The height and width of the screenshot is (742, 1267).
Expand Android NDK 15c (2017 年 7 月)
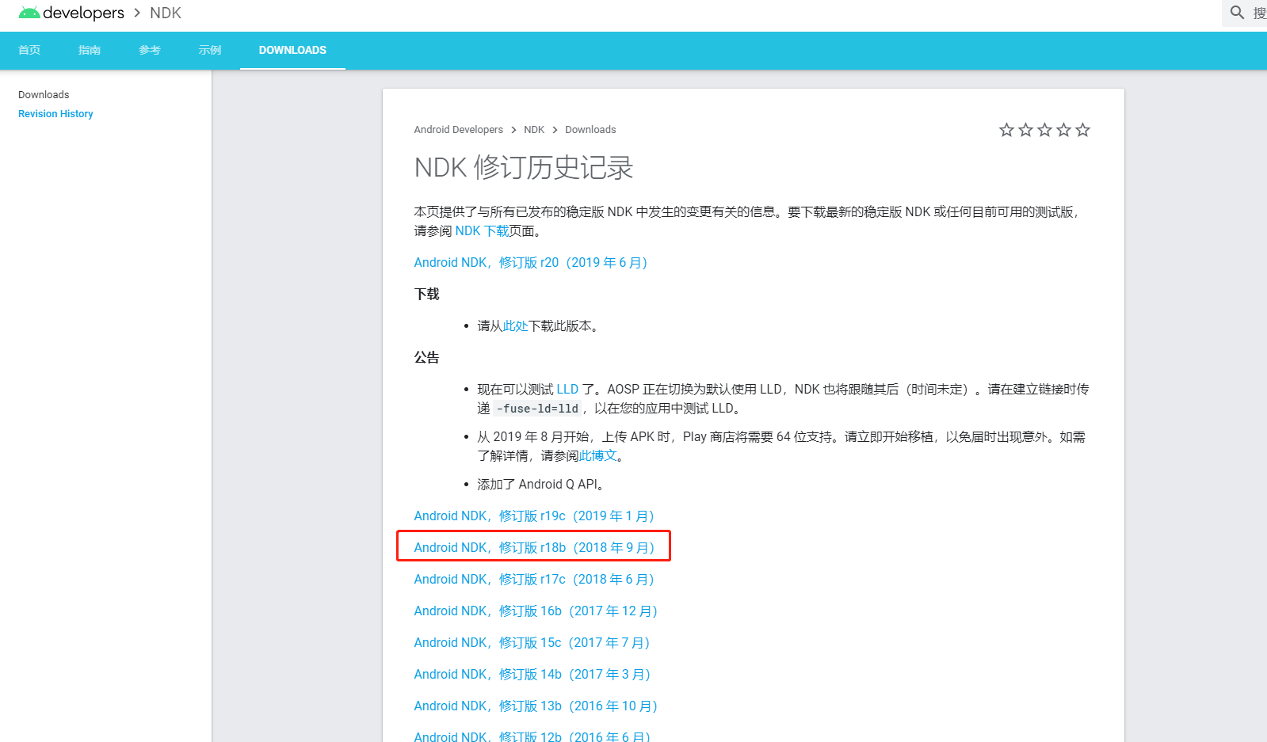coord(532,643)
